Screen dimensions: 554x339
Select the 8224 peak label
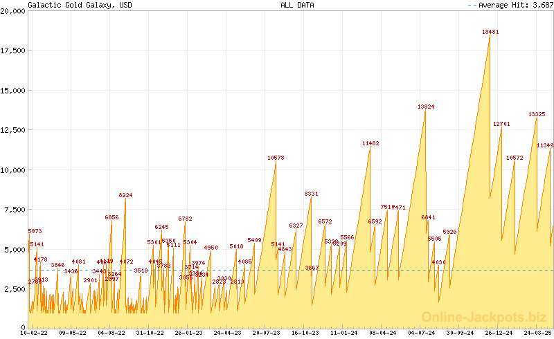coord(125,195)
